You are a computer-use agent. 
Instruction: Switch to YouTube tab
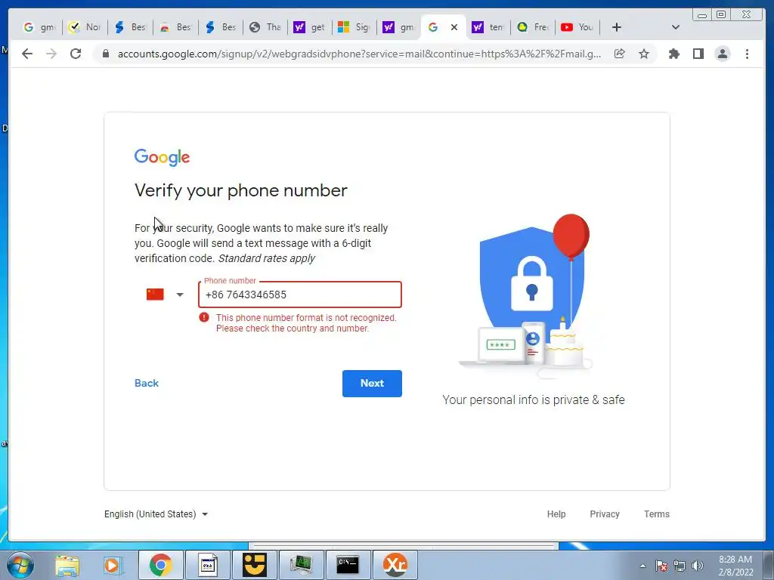click(x=577, y=27)
